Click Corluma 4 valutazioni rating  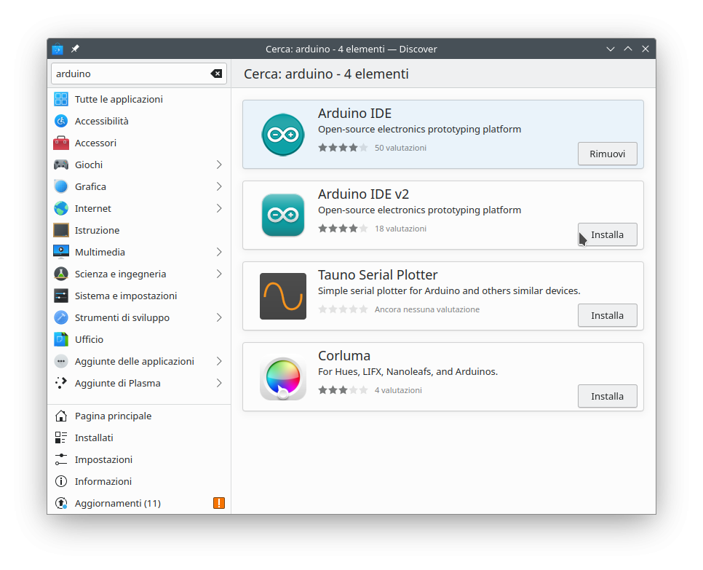tap(398, 390)
